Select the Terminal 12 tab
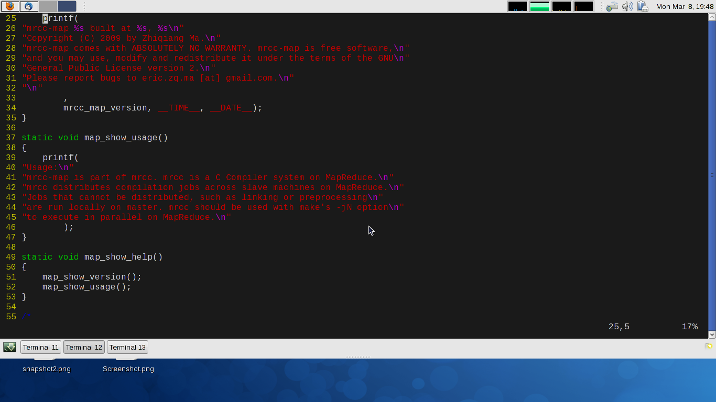The width and height of the screenshot is (716, 402). pos(84,347)
